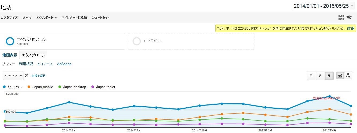
Task: Open the セッション metric dropdown
Action: pyautogui.click(x=13, y=76)
